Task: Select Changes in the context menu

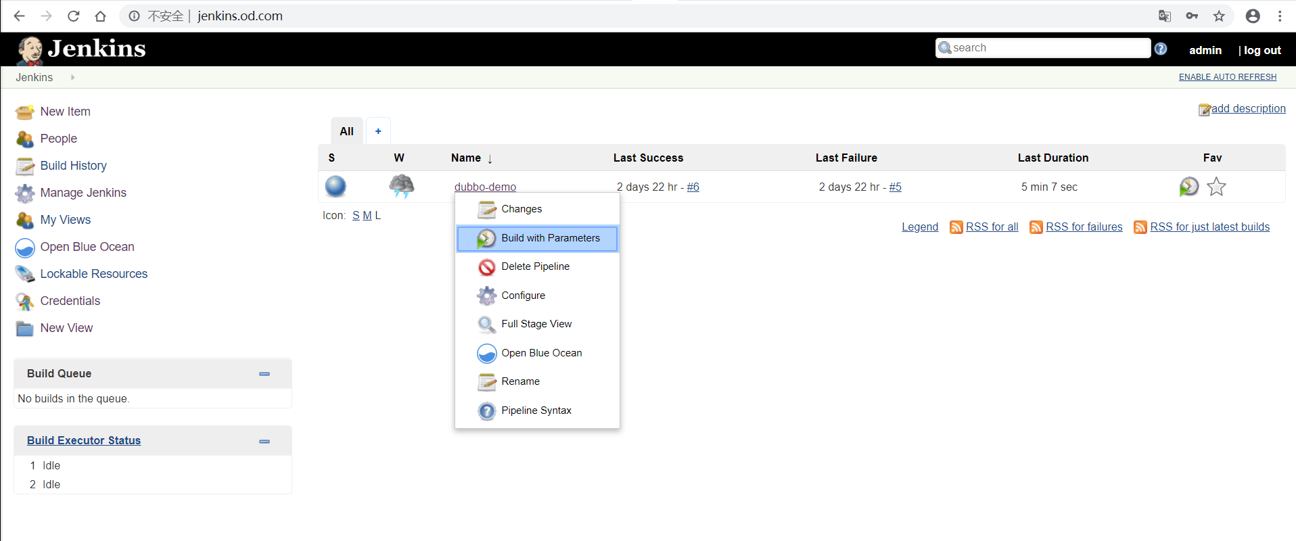Action: point(537,210)
